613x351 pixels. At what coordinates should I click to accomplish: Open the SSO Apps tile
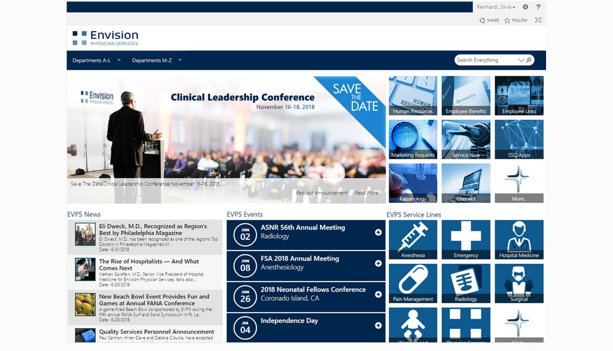coord(519,139)
